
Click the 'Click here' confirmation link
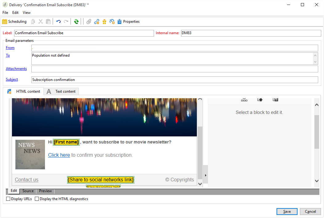coord(59,155)
